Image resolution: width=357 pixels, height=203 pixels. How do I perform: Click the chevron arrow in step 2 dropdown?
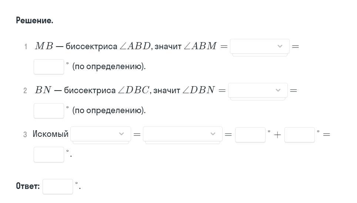coord(278,90)
